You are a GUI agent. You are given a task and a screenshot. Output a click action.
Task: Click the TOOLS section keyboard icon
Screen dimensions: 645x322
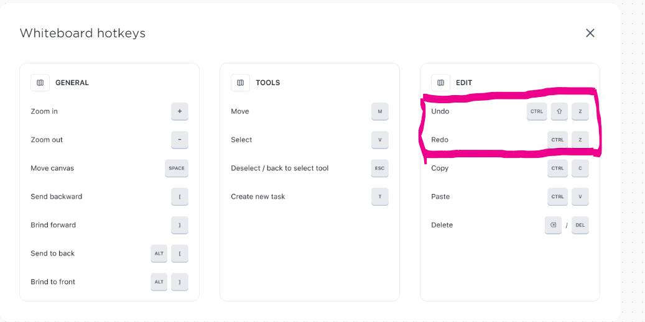click(x=240, y=83)
